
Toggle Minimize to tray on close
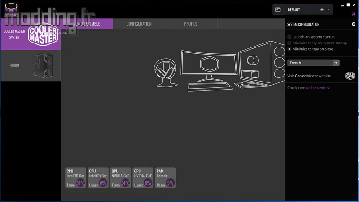pyautogui.click(x=289, y=49)
